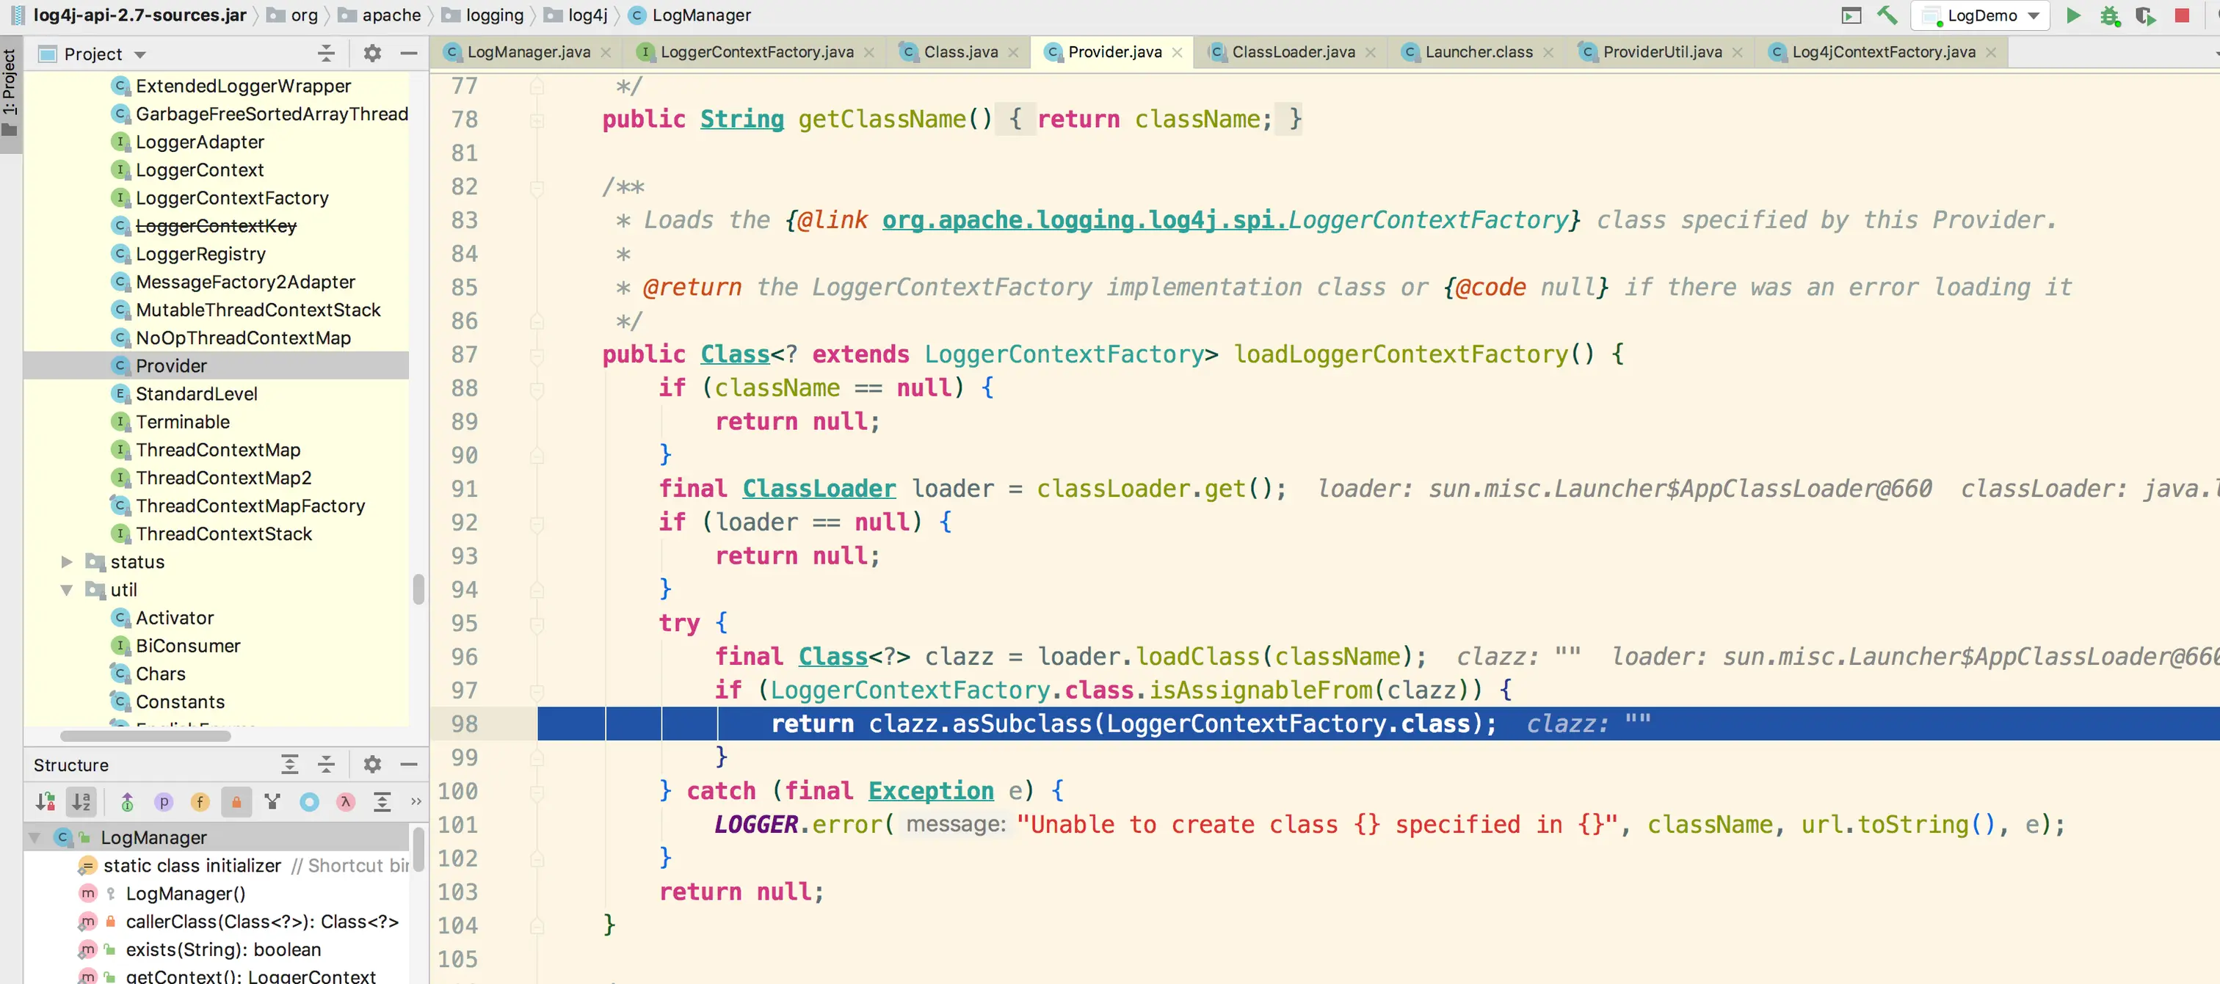Click Project panel horizontal scrollbar
This screenshot has width=2220, height=984.
pyautogui.click(x=145, y=736)
